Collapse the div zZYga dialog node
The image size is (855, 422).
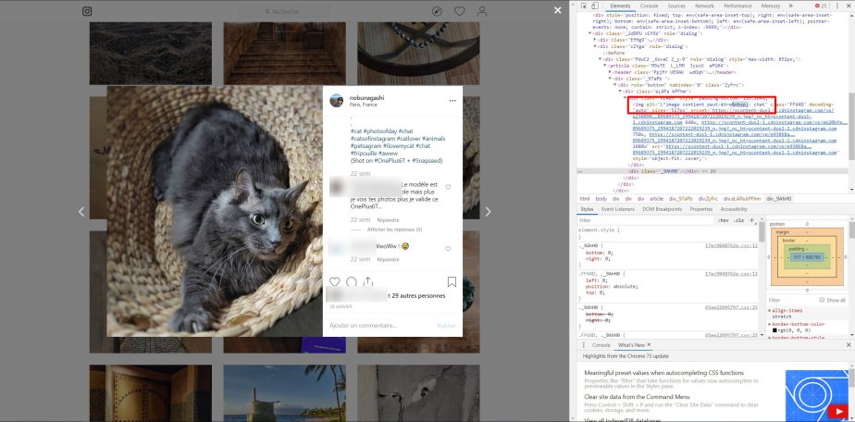(x=594, y=46)
